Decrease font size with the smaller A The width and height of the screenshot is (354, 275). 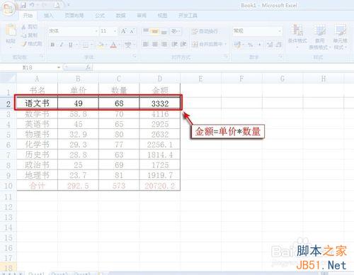pyautogui.click(x=132, y=31)
